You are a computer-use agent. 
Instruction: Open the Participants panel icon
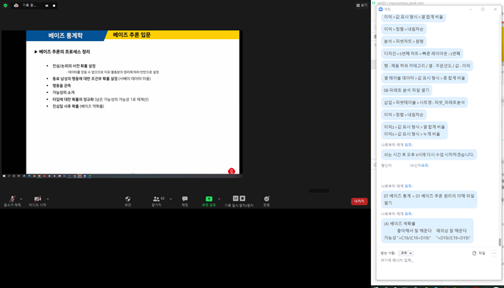156,199
